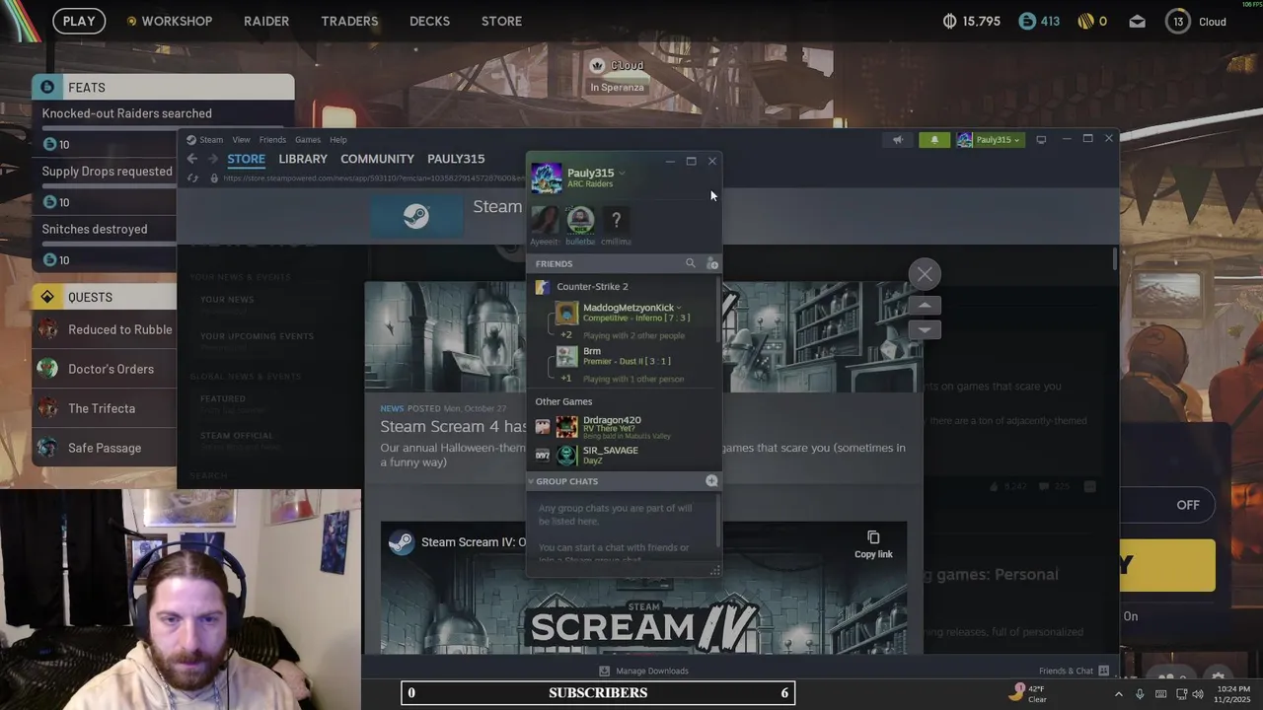The height and width of the screenshot is (710, 1263).
Task: Open the RAIDER tab in ARC Raiders
Action: point(266,21)
